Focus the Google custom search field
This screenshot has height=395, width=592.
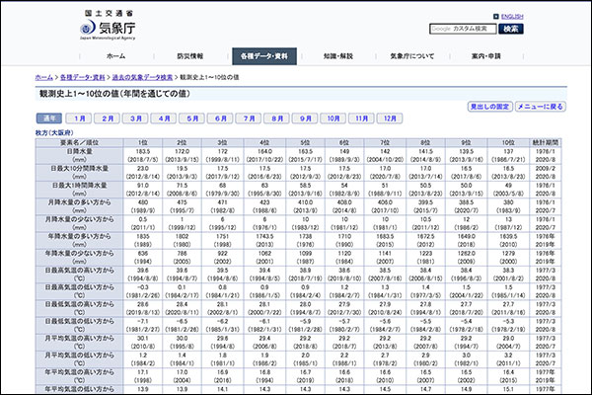pyautogui.click(x=463, y=29)
